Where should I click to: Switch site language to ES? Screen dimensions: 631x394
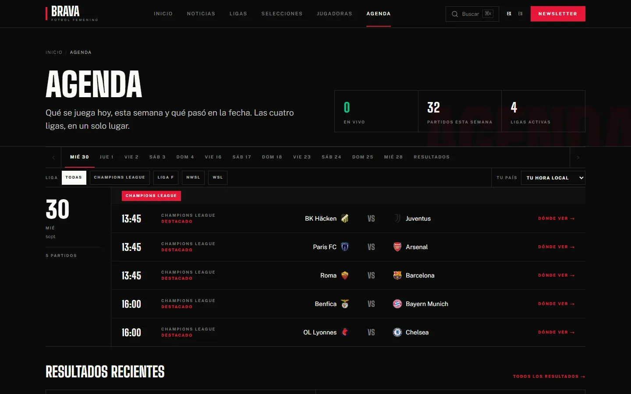coord(509,14)
